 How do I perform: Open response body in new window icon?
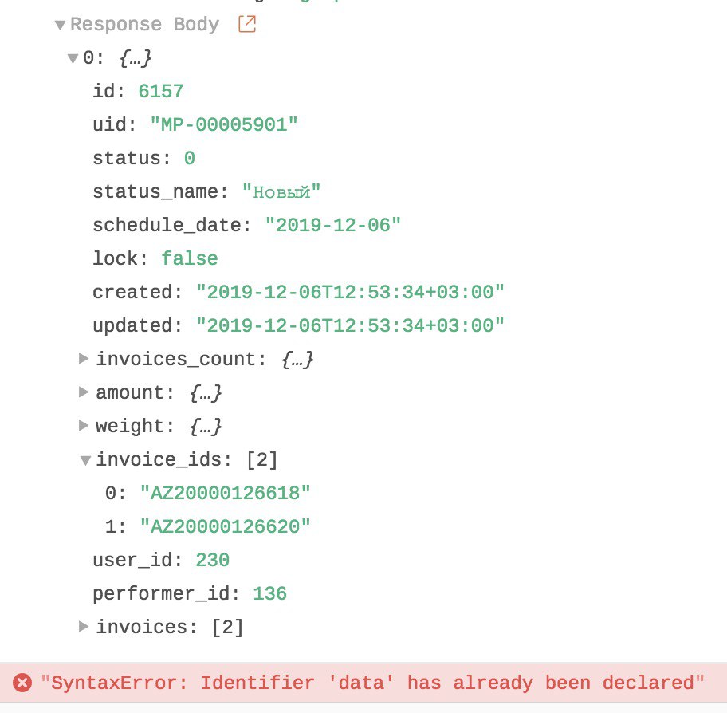click(x=247, y=25)
